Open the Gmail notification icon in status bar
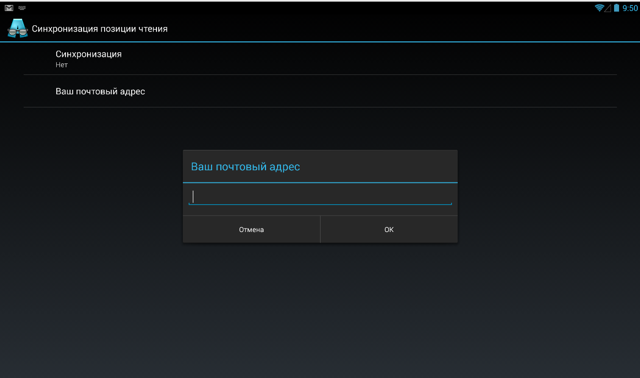Viewport: 640px width, 378px height. pyautogui.click(x=9, y=8)
